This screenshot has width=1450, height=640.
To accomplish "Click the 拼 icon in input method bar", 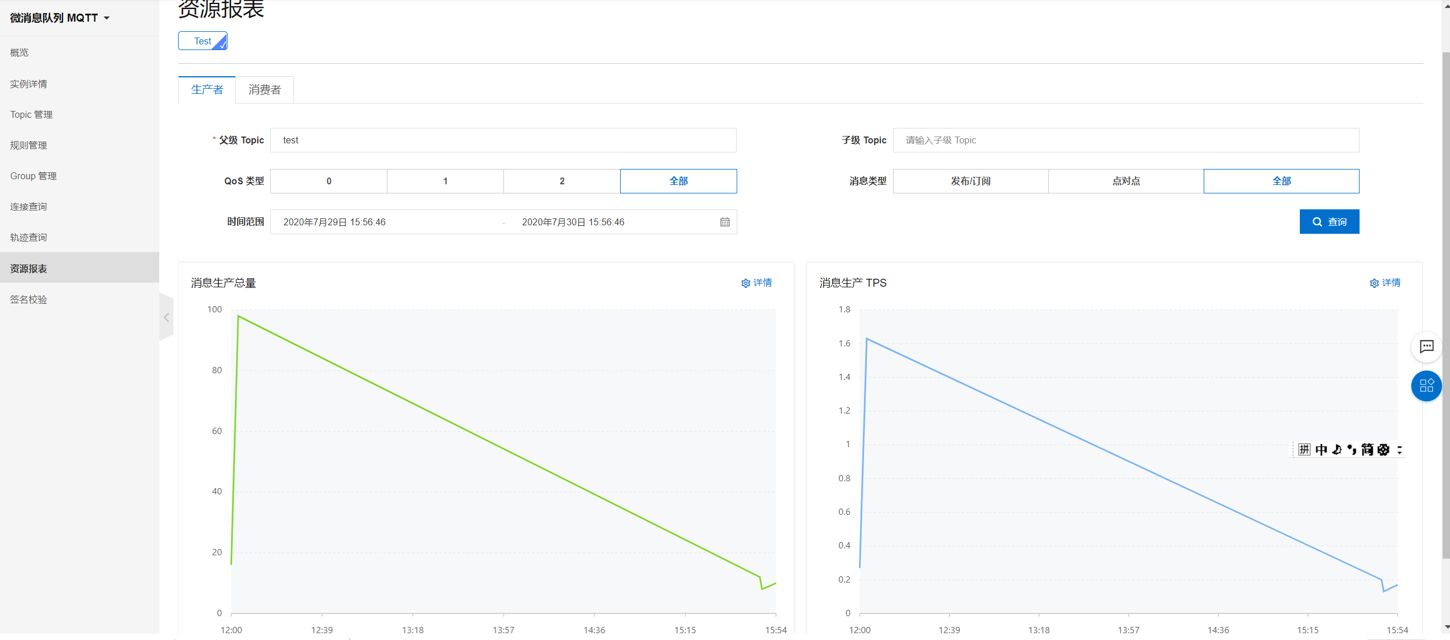I will click(1304, 449).
